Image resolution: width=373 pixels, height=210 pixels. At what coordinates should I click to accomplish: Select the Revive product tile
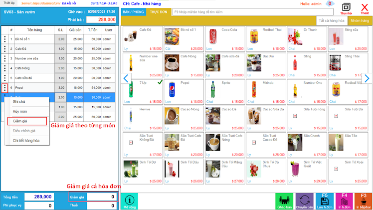(143, 118)
